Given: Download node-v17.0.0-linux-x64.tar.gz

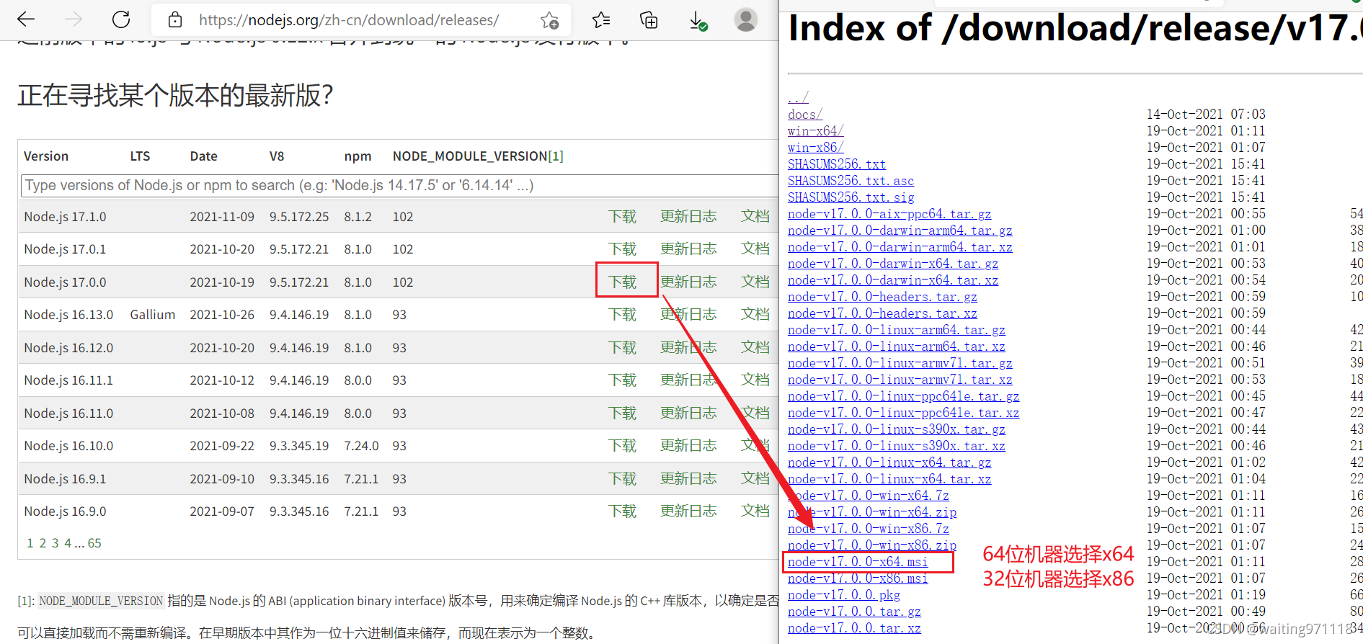Looking at the screenshot, I should click(x=889, y=462).
